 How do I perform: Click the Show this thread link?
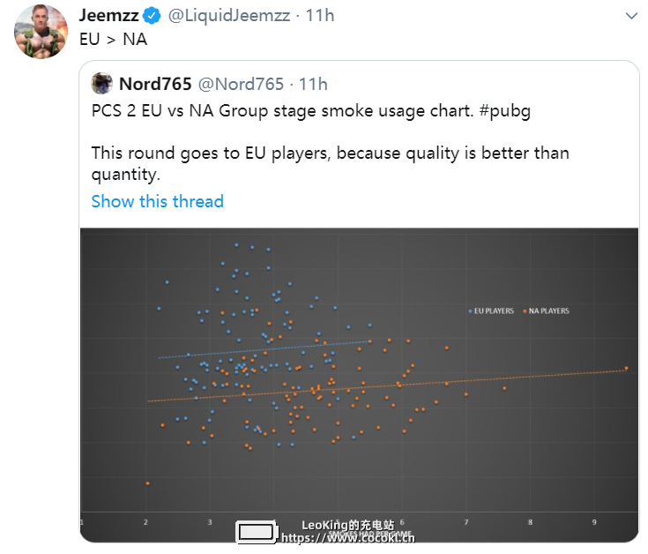(x=158, y=201)
